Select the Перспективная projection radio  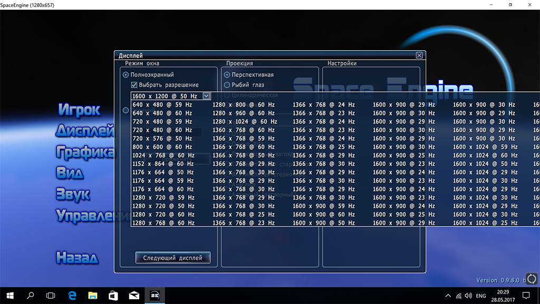click(227, 75)
